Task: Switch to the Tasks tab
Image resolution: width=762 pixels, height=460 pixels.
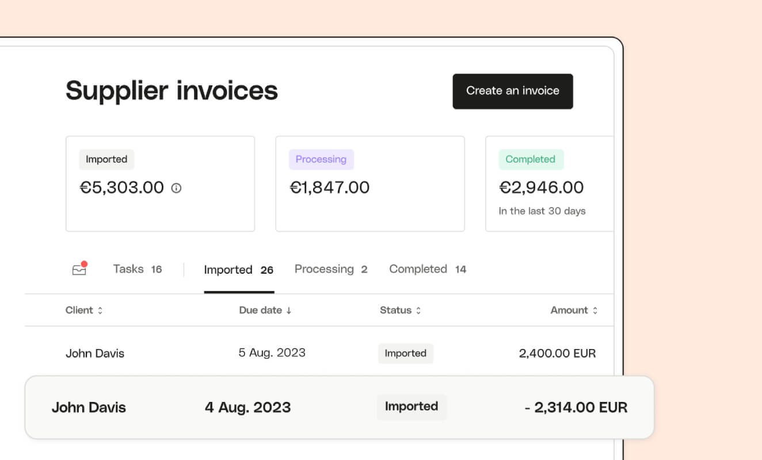Action: click(x=138, y=269)
